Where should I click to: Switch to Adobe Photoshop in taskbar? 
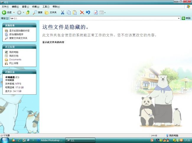point(50,140)
